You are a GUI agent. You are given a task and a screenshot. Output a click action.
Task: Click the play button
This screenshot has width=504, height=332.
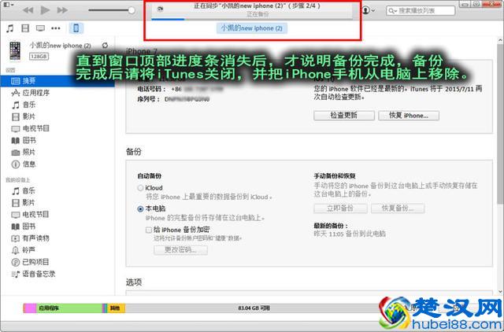coord(45,10)
